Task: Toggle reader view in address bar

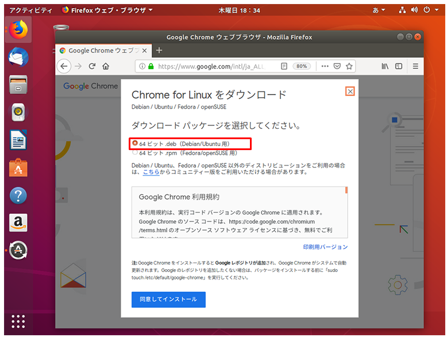Action: [284, 66]
